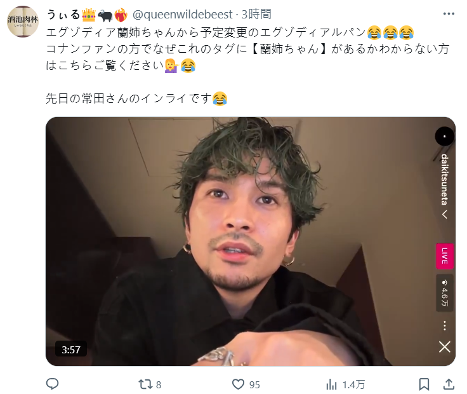View the tweet analytics showing 1.4万
467x394 pixels.
pyautogui.click(x=345, y=384)
